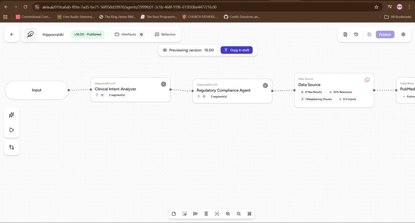Open the browser profile avatar
Image resolution: width=415 pixels, height=223 pixels.
(x=400, y=7)
